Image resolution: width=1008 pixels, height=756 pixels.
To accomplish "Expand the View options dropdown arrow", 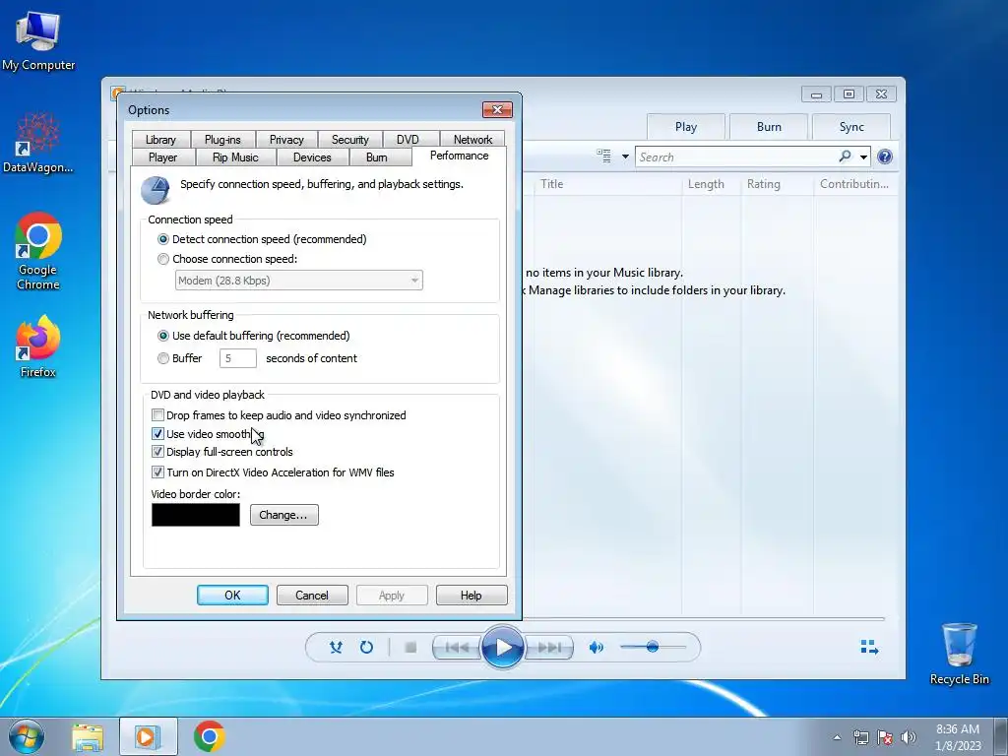I will coord(625,157).
